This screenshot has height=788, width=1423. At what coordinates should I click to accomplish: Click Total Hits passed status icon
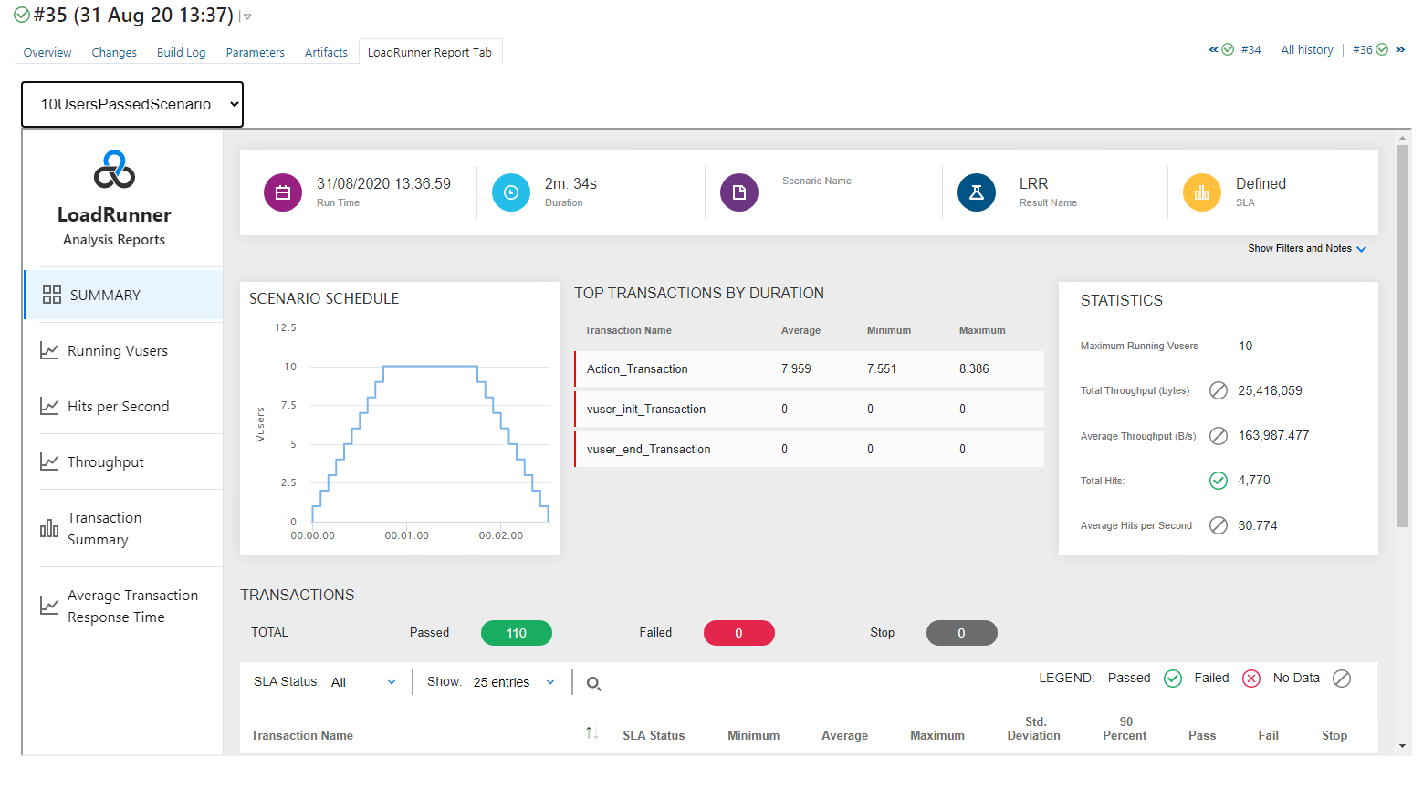(x=1219, y=481)
